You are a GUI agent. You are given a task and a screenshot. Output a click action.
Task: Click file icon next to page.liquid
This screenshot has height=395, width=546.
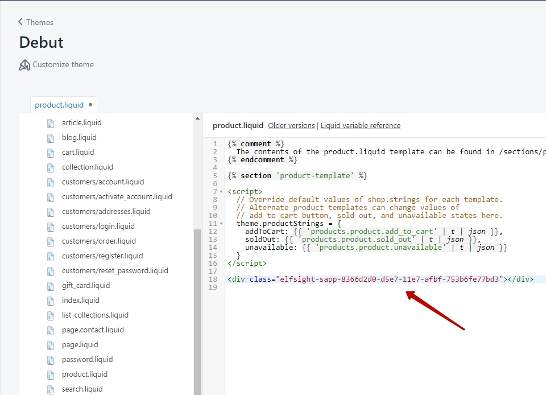(51, 345)
